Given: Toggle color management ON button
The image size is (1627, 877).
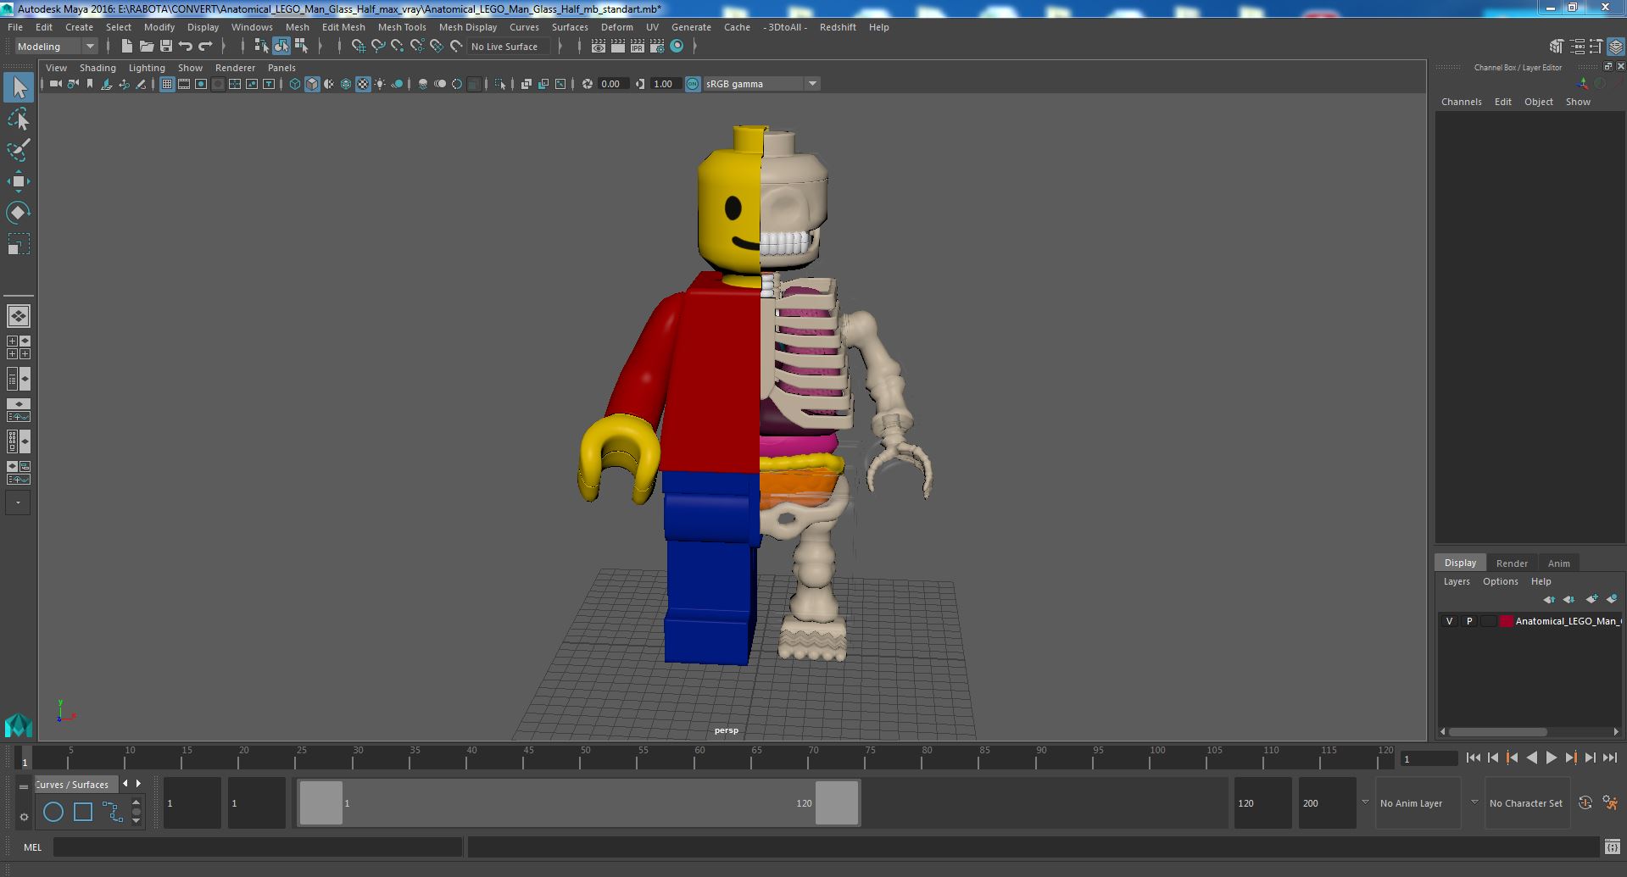Looking at the screenshot, I should pos(693,84).
